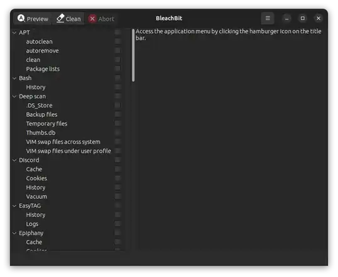
Task: Enable Bash History checkbox
Action: tap(118, 87)
